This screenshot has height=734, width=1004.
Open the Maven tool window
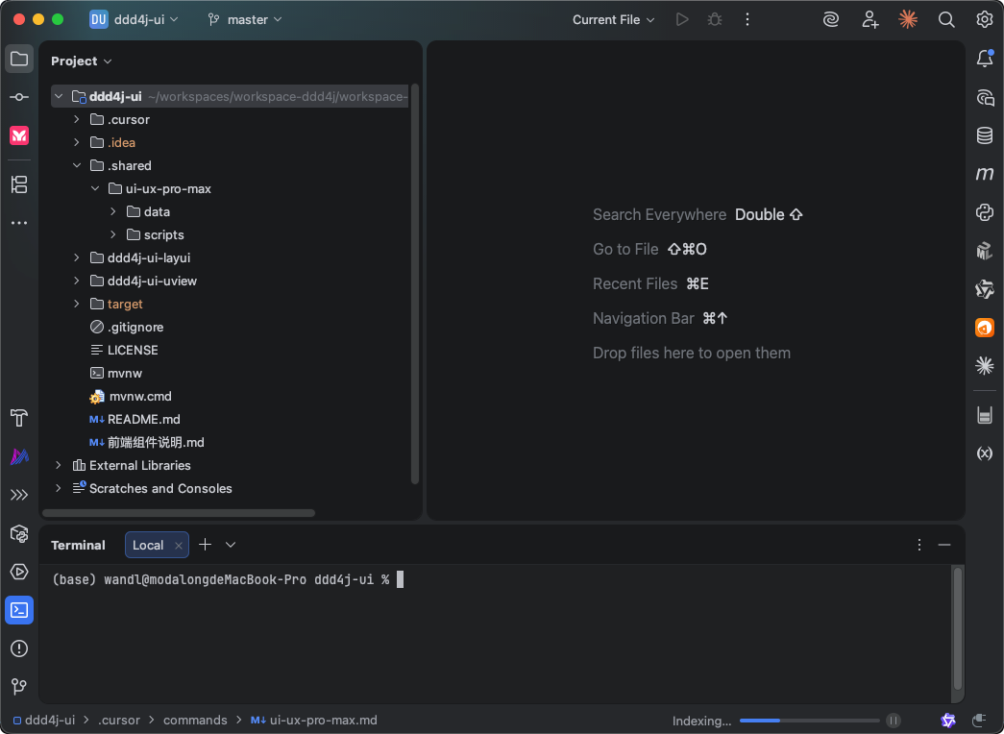click(984, 174)
